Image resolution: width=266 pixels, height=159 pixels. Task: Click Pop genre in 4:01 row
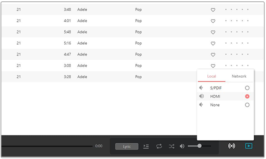(x=138, y=21)
